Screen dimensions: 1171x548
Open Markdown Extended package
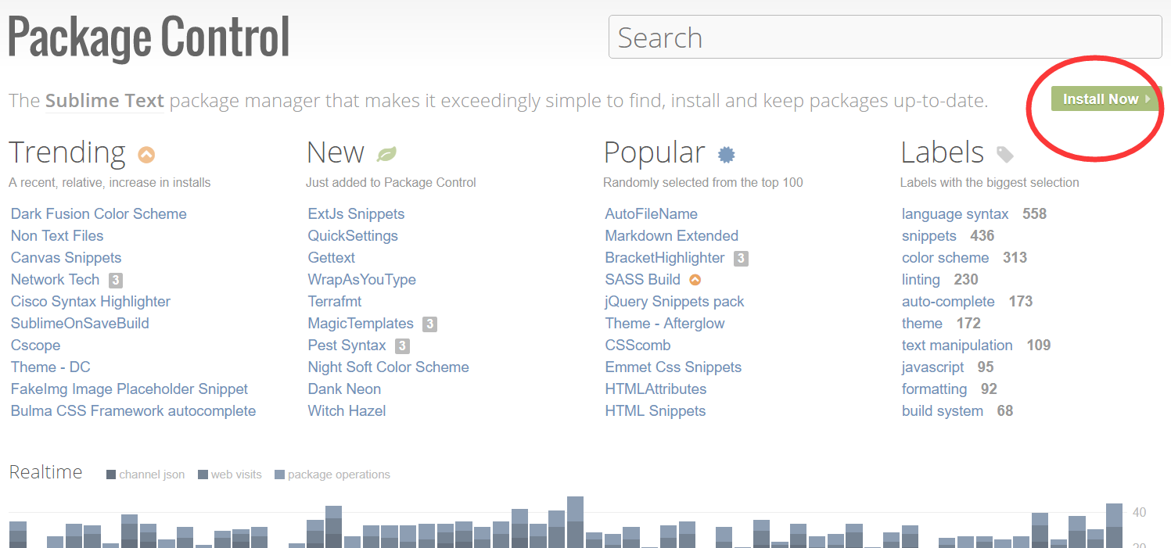pos(672,236)
